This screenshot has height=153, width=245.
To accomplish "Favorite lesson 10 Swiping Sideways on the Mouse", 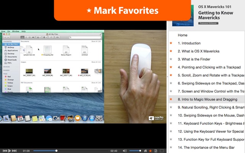I will (x=171, y=115).
